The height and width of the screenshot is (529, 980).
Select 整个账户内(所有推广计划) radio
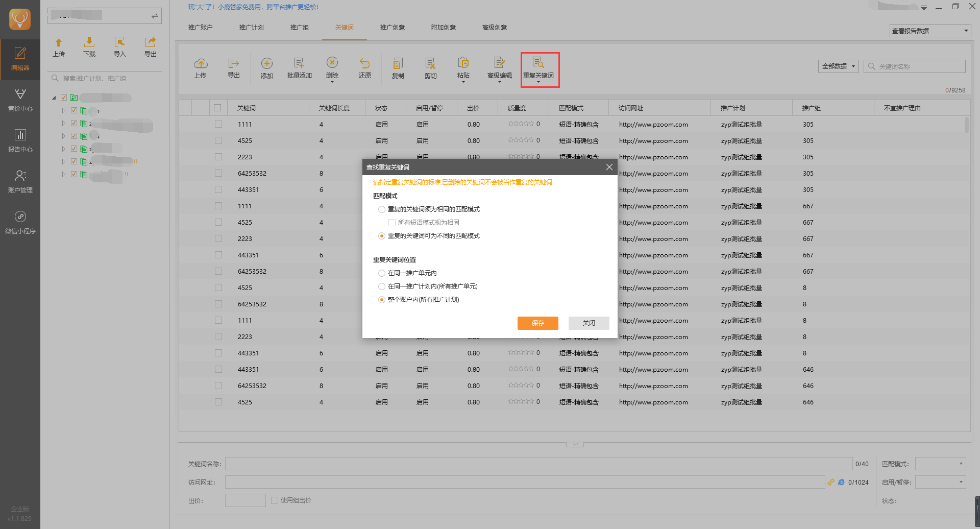pos(382,300)
